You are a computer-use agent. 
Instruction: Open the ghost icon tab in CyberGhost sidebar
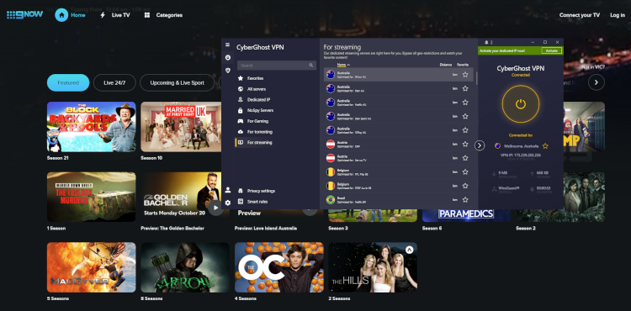(228, 57)
